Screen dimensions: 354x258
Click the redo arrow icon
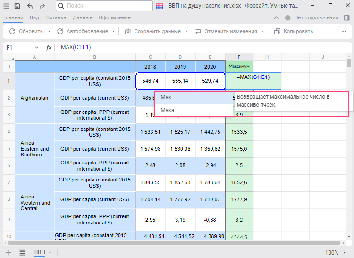(x=43, y=6)
